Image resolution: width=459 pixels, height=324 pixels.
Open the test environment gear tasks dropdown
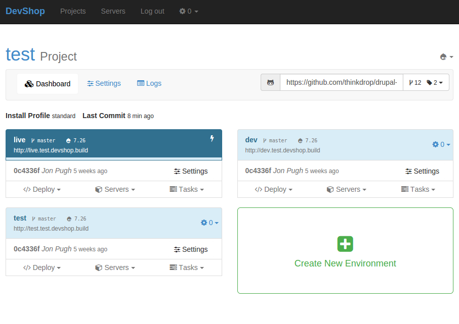[210, 223]
